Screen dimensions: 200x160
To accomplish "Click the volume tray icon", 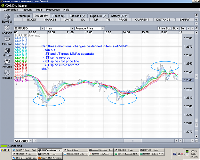I will click(x=182, y=154).
